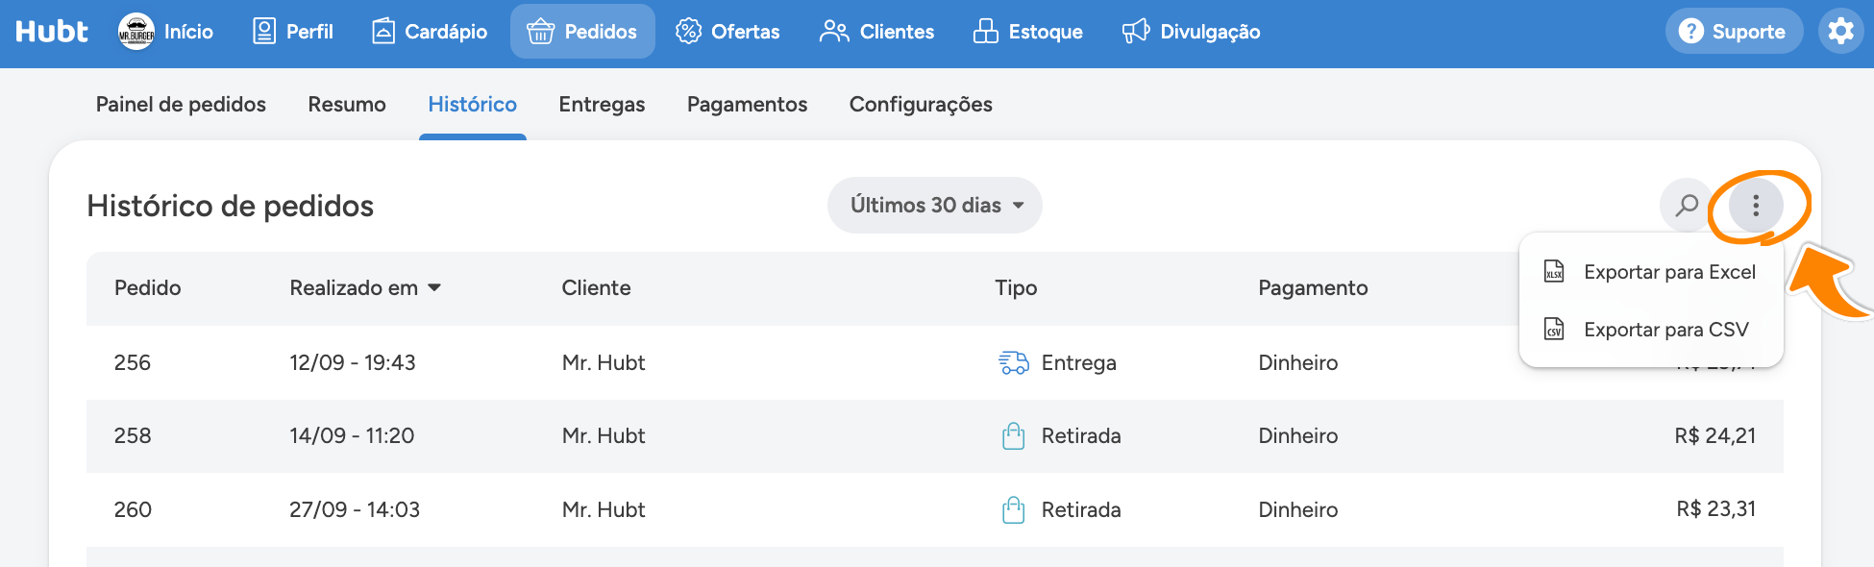The width and height of the screenshot is (1874, 567).
Task: Click the Pedido column header
Action: point(148,288)
